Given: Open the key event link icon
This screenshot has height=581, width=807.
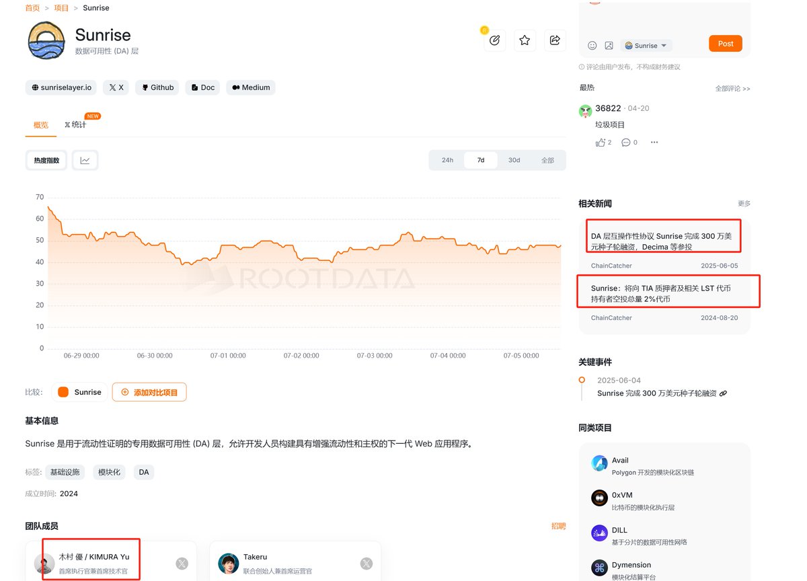Looking at the screenshot, I should click(x=723, y=393).
